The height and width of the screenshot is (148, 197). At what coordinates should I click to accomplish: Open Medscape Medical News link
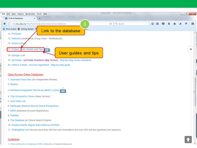34,106
